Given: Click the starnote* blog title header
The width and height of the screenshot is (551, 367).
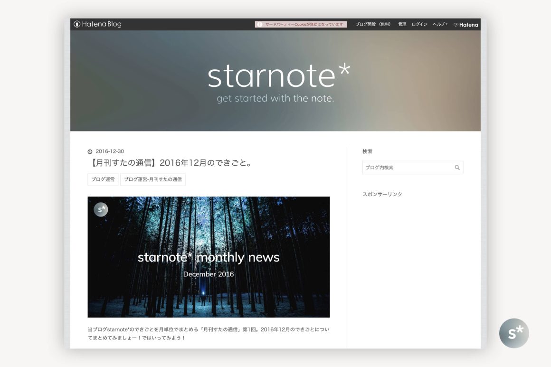Looking at the screenshot, I should click(x=278, y=75).
